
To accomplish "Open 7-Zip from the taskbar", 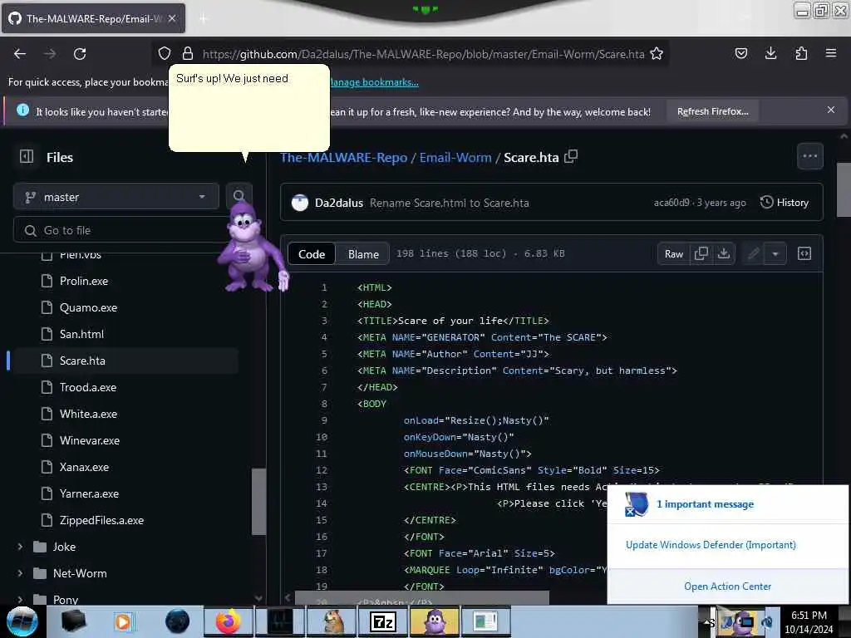I will point(382,621).
